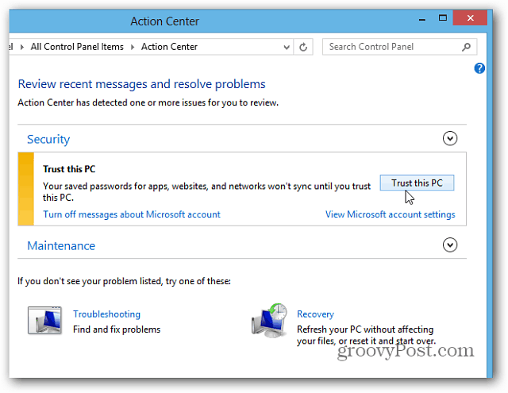The image size is (508, 393).
Task: Click the search magnifier icon
Action: [466, 48]
